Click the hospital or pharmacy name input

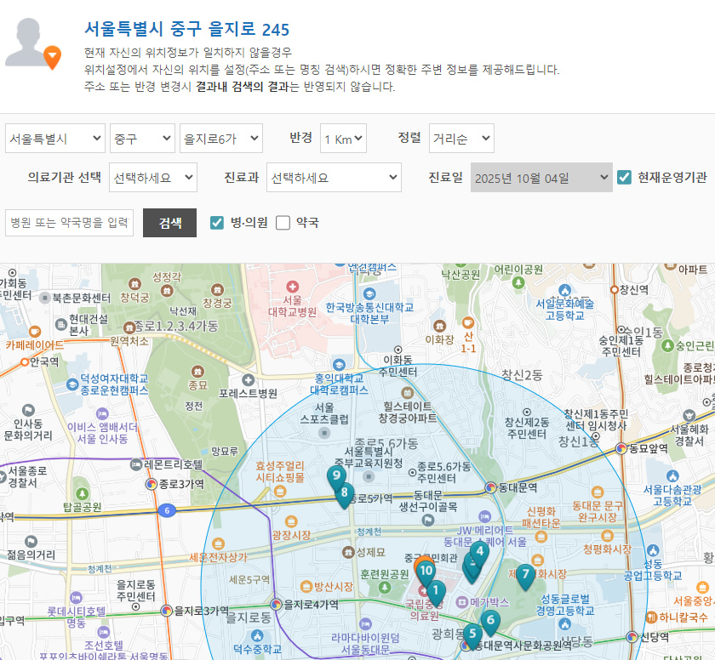69,223
